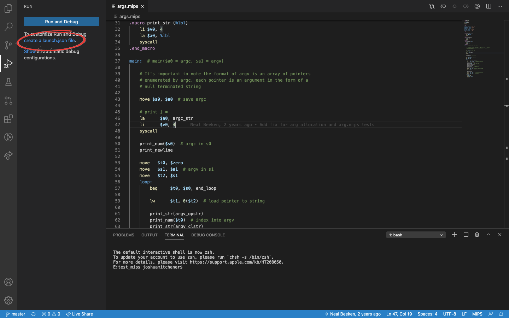This screenshot has width=509, height=318.
Task: Create a new terminal with plus icon
Action: tap(455, 235)
